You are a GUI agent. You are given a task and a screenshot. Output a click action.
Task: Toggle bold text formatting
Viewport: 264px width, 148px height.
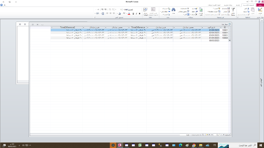click(139, 13)
